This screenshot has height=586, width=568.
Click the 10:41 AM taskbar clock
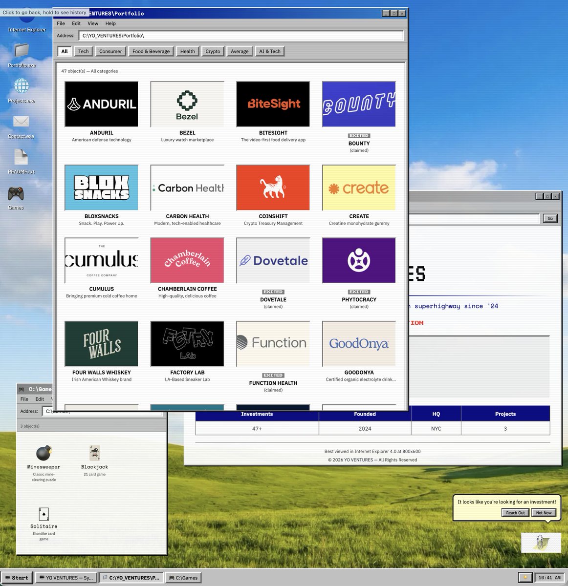pyautogui.click(x=549, y=578)
